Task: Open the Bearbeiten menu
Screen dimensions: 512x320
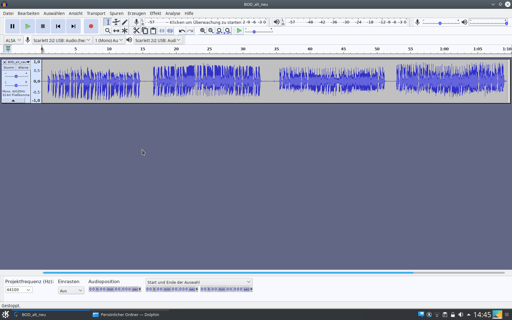Action: pyautogui.click(x=28, y=13)
